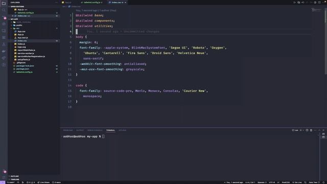Close index.css in the Open Editors list

pyautogui.click(x=12, y=16)
